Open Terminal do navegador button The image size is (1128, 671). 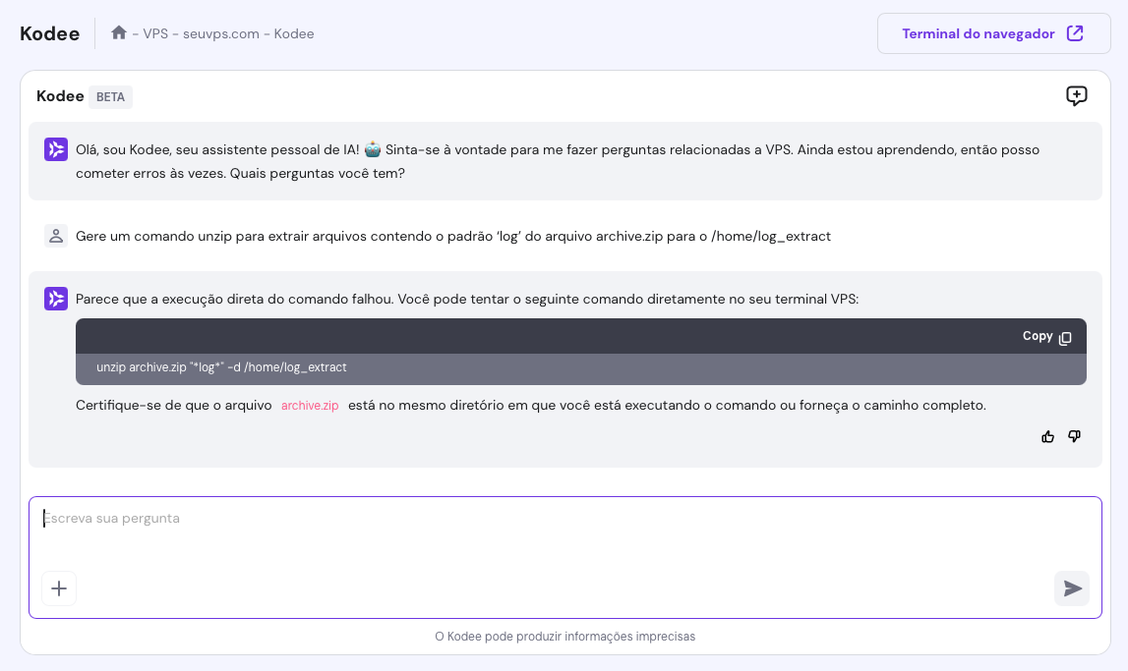click(993, 33)
